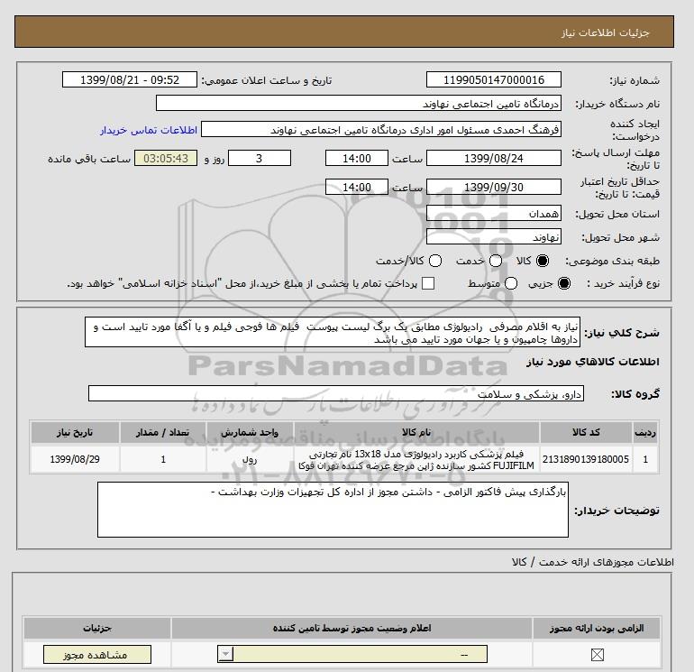This screenshot has width=694, height=672.
Task: Click the اعلام وضعیت مجوز توسط تامین کننده header
Action: pyautogui.click(x=352, y=628)
